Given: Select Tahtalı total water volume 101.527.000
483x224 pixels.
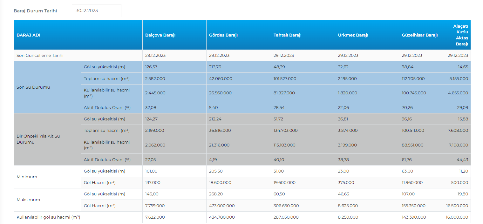Looking at the screenshot, I should click(285, 79).
